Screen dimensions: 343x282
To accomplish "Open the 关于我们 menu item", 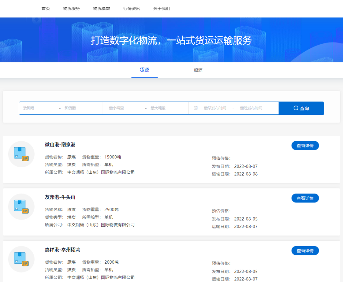I will click(162, 9).
